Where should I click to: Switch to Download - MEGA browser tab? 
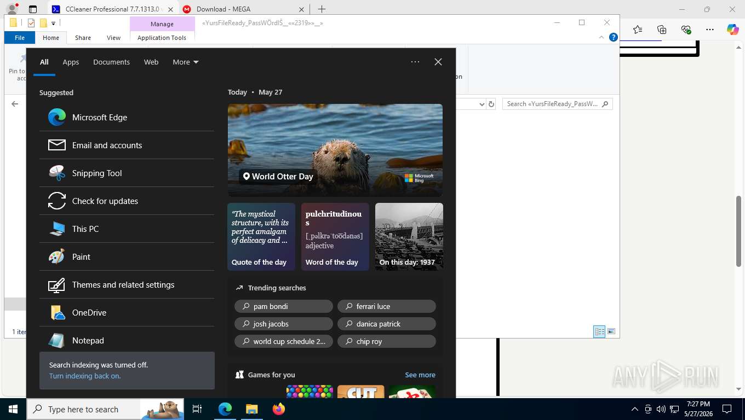[244, 9]
